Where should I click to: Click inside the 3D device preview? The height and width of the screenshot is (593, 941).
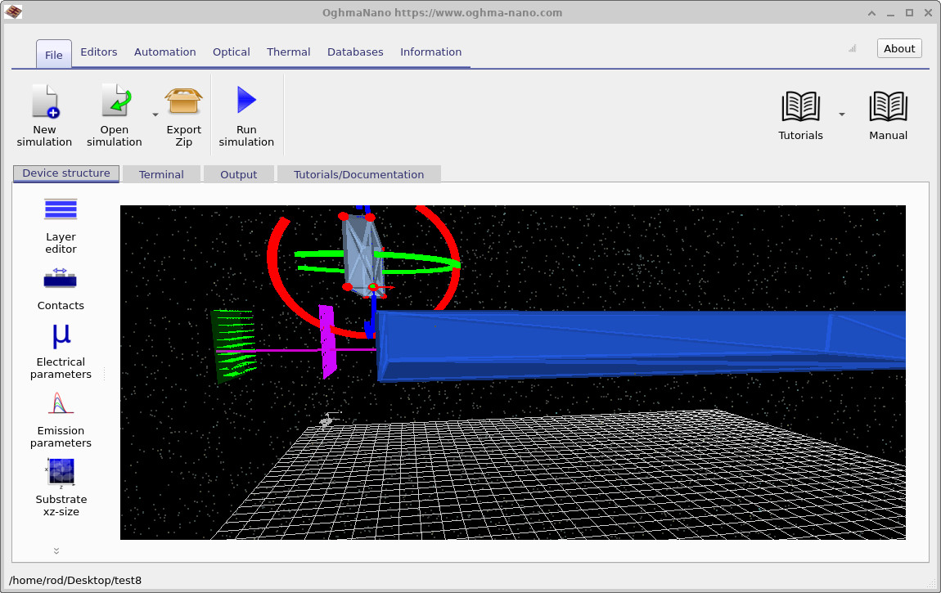(x=513, y=372)
